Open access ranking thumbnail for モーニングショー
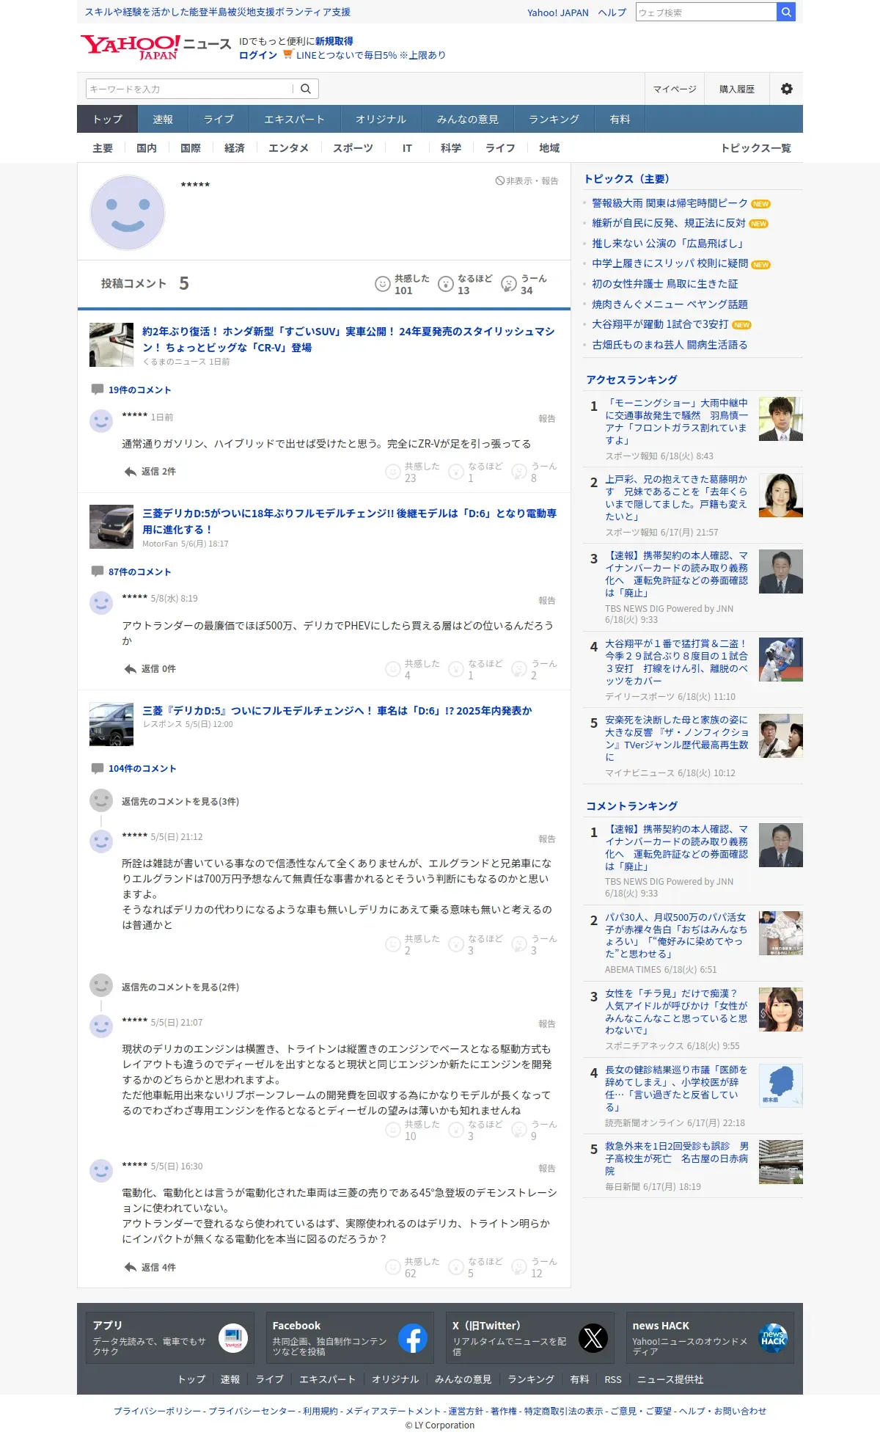This screenshot has width=880, height=1446. tap(781, 419)
